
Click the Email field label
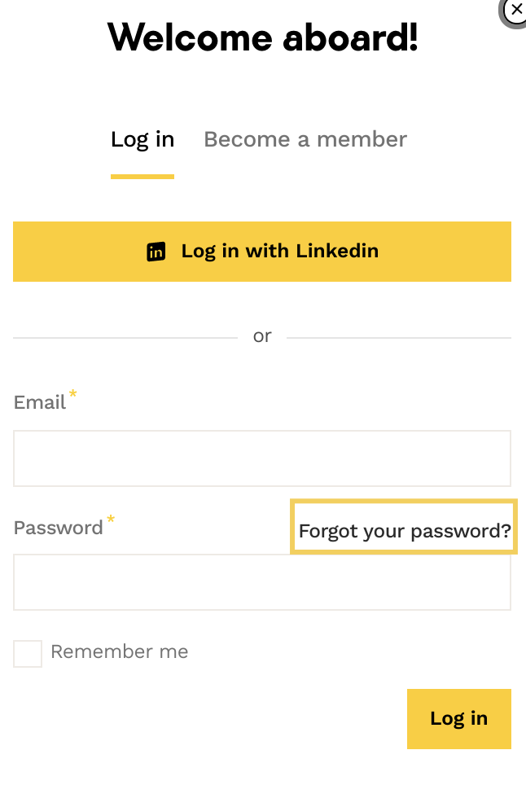coord(40,403)
